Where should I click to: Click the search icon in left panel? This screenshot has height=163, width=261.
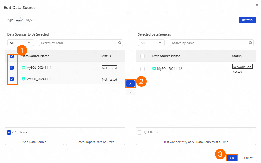pyautogui.click(x=120, y=43)
